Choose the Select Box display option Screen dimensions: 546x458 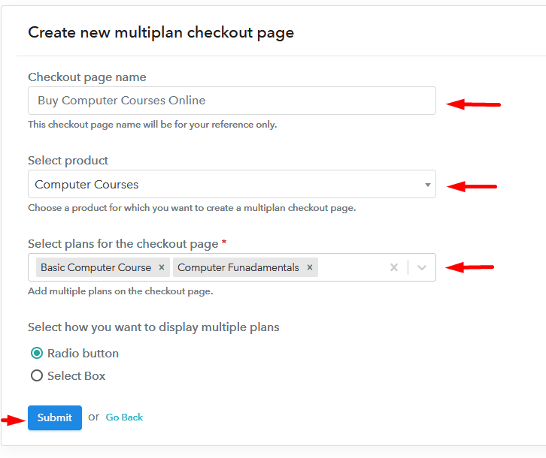[x=37, y=376]
